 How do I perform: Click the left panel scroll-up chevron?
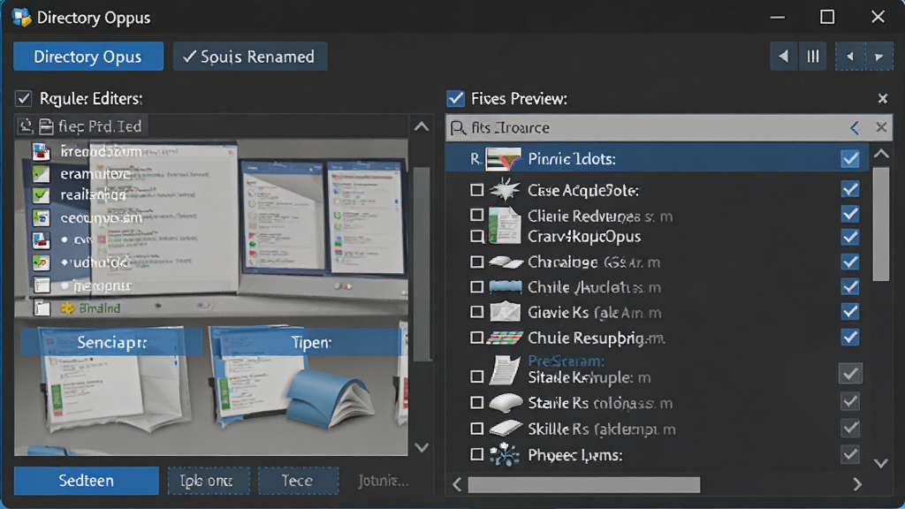click(x=422, y=126)
